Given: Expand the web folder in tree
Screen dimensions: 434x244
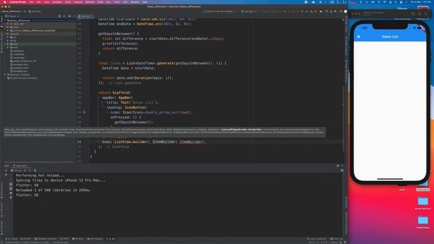Looking at the screenshot, I should pos(8,47).
